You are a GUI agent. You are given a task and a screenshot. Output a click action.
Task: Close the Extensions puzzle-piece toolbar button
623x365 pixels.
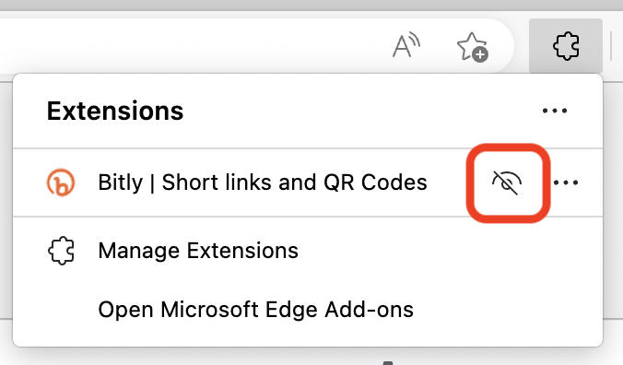coord(566,46)
